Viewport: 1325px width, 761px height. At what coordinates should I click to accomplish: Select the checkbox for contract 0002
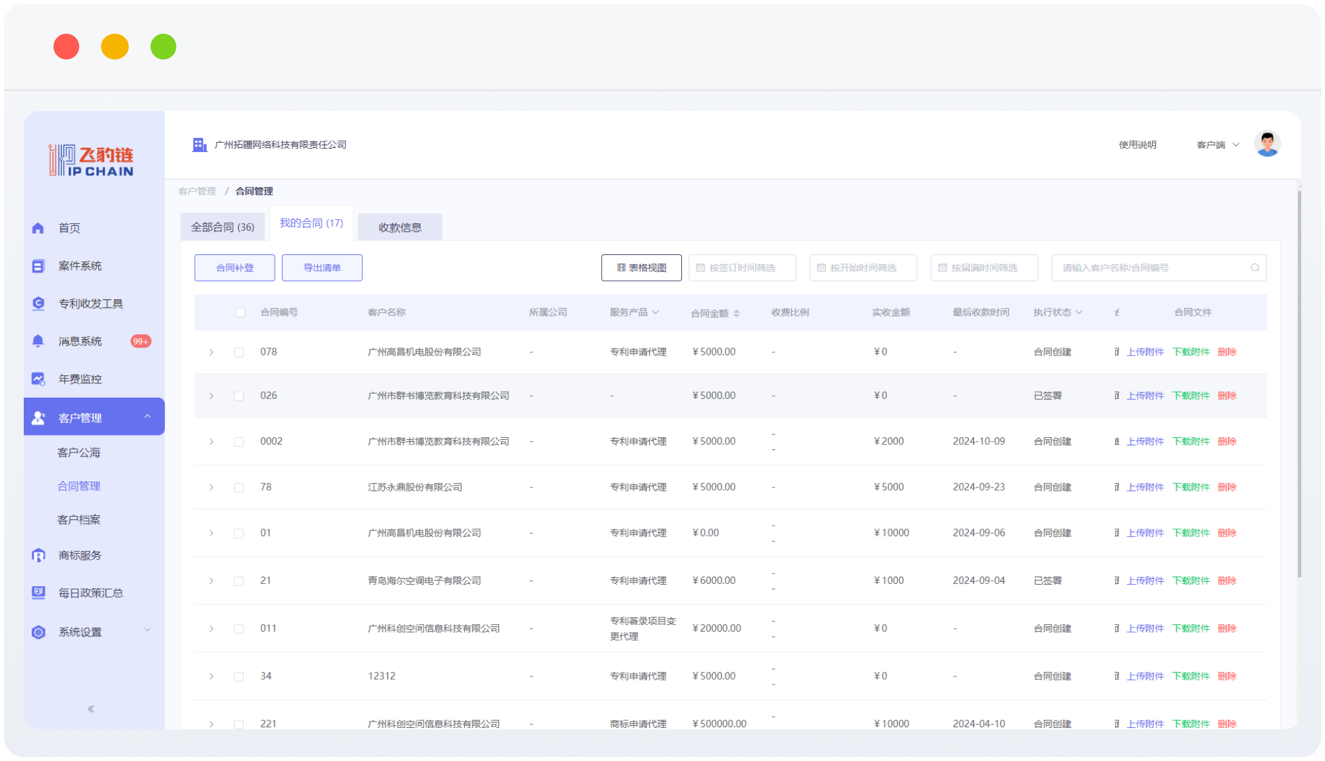click(239, 441)
